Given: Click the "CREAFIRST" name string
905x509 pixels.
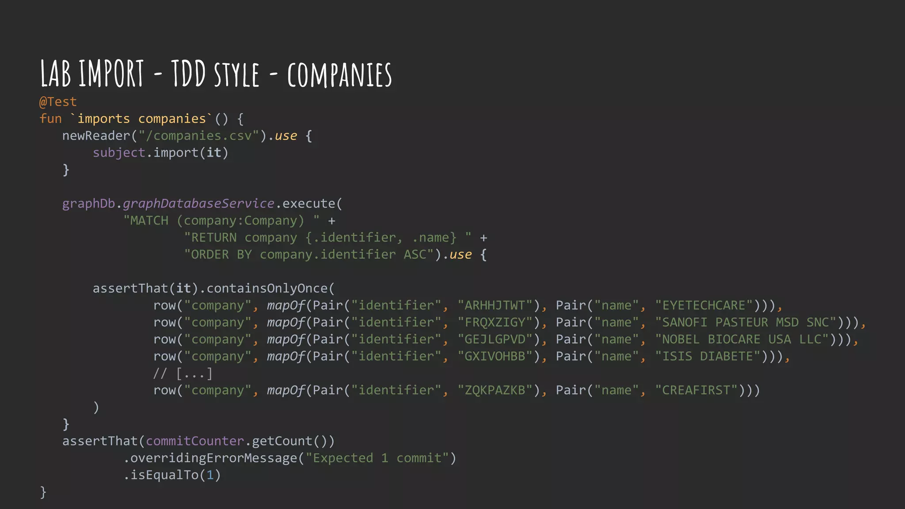Looking at the screenshot, I should pyautogui.click(x=696, y=390).
